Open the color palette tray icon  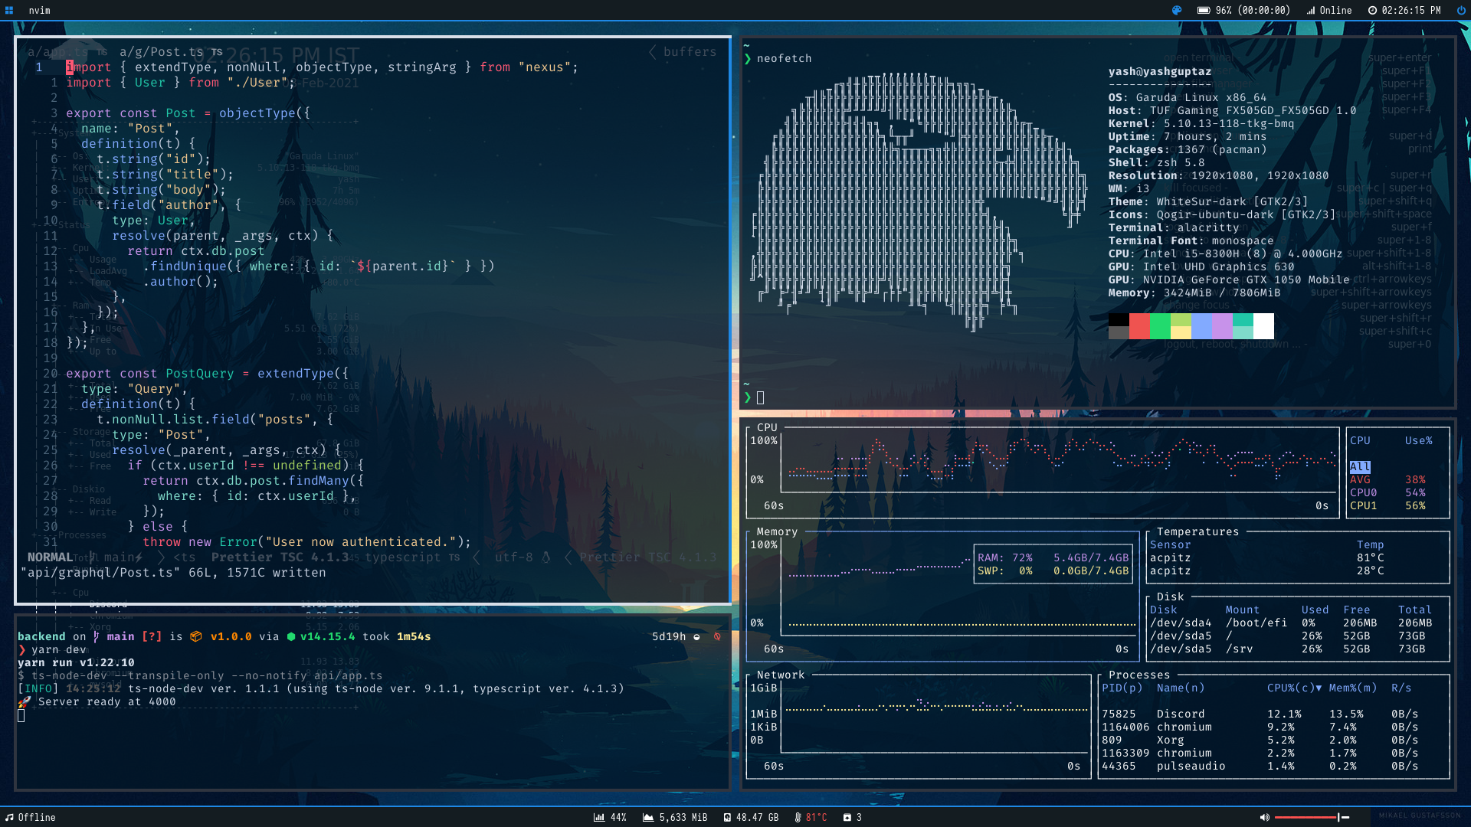[x=1177, y=11]
